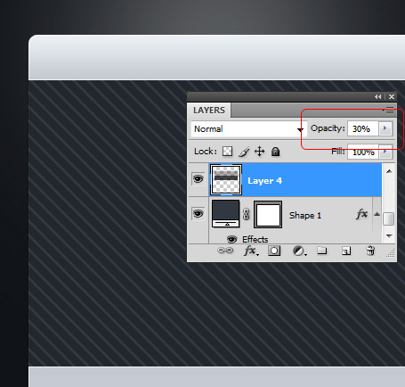Select the Layer 4 name
Image resolution: width=405 pixels, height=387 pixels.
click(x=264, y=181)
